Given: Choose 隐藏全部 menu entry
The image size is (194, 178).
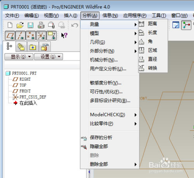Looking at the screenshot, I should tap(109, 147).
